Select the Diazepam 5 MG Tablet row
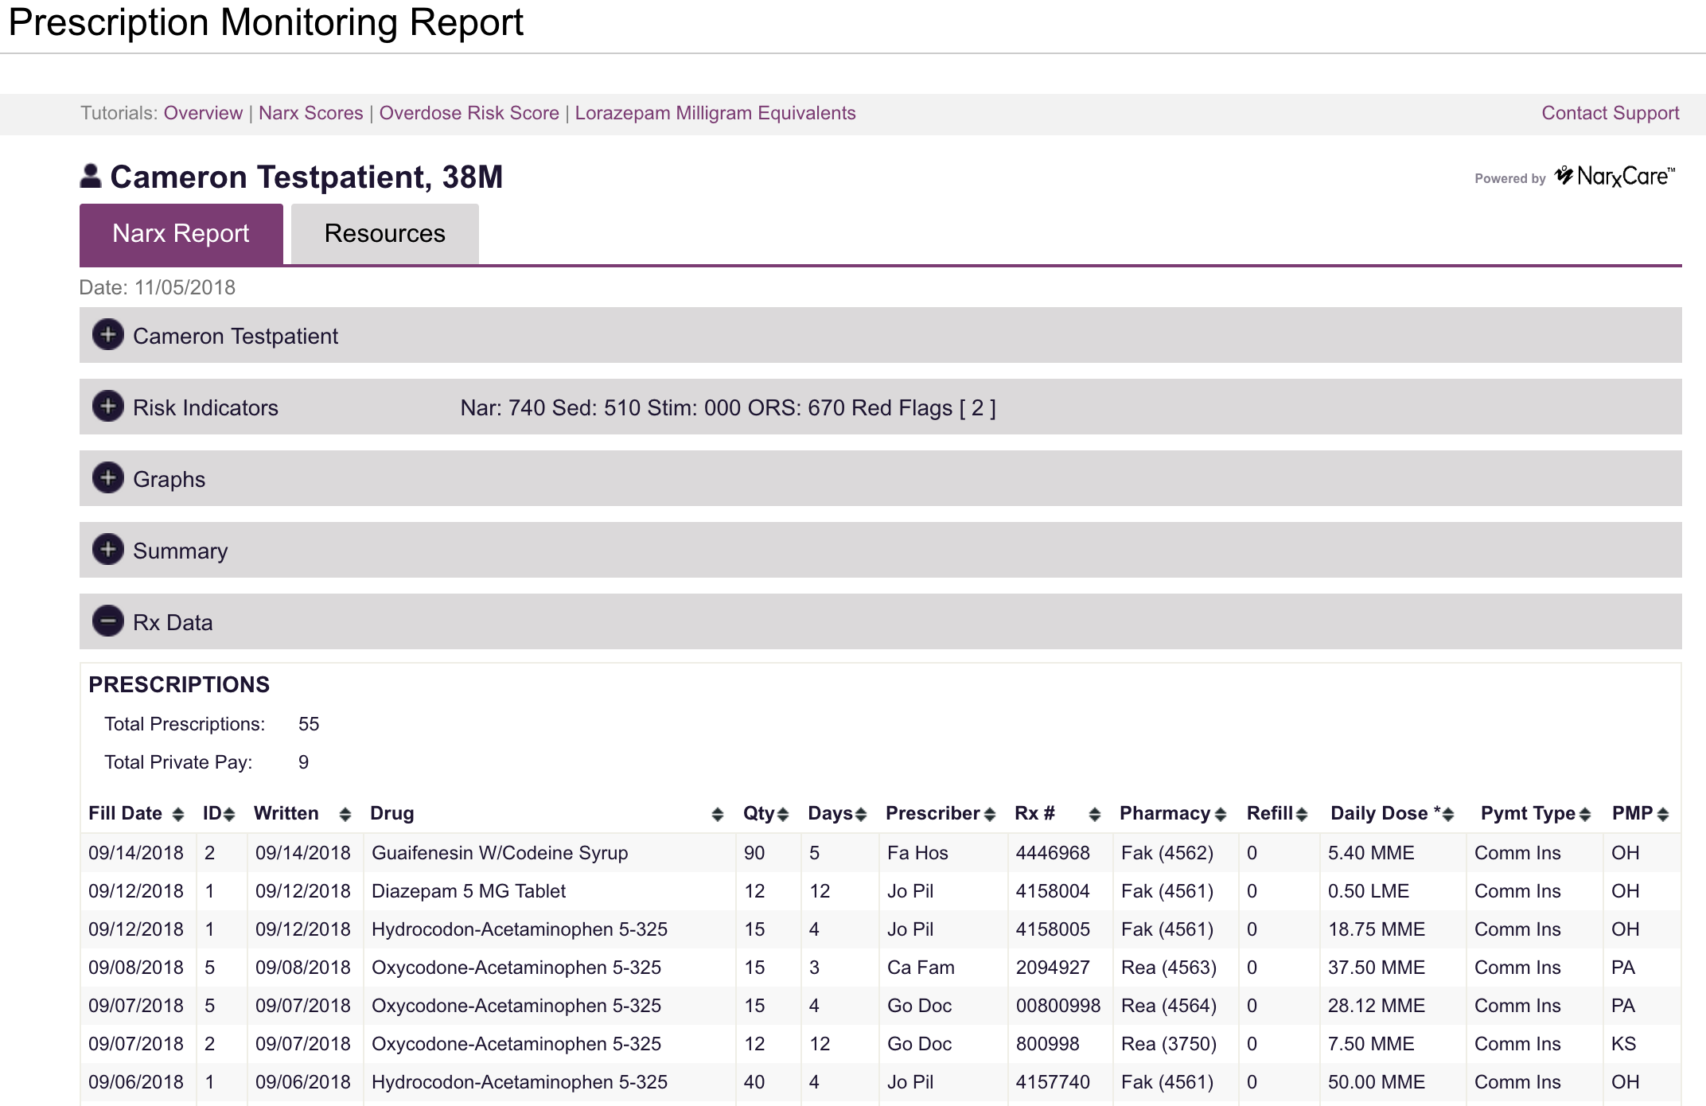Screen dimensions: 1706x1106 (468, 890)
